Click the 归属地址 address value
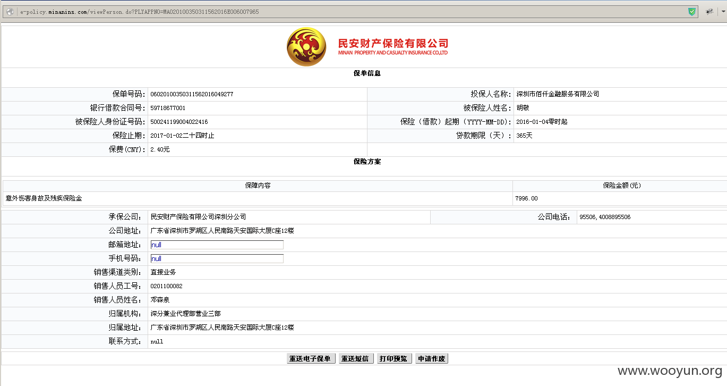The image size is (727, 386). coord(222,328)
